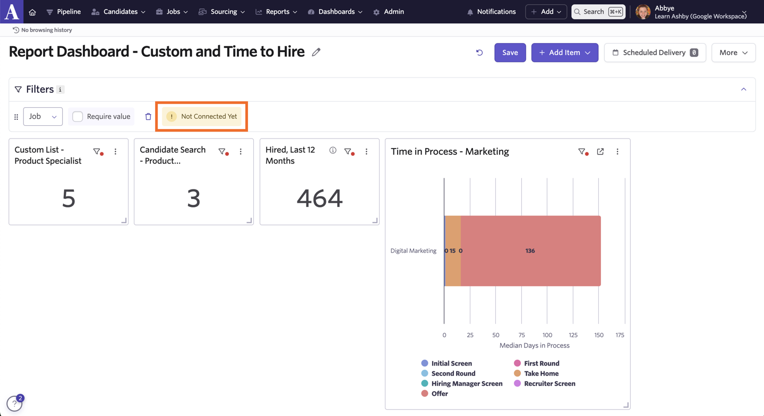Open the help bubble icon

tap(15, 403)
